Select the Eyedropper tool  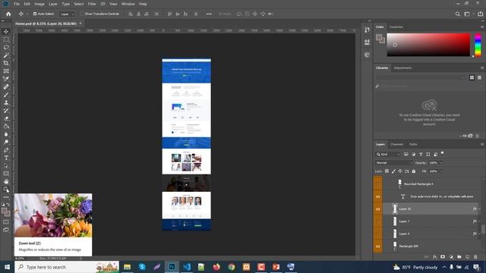[6, 79]
